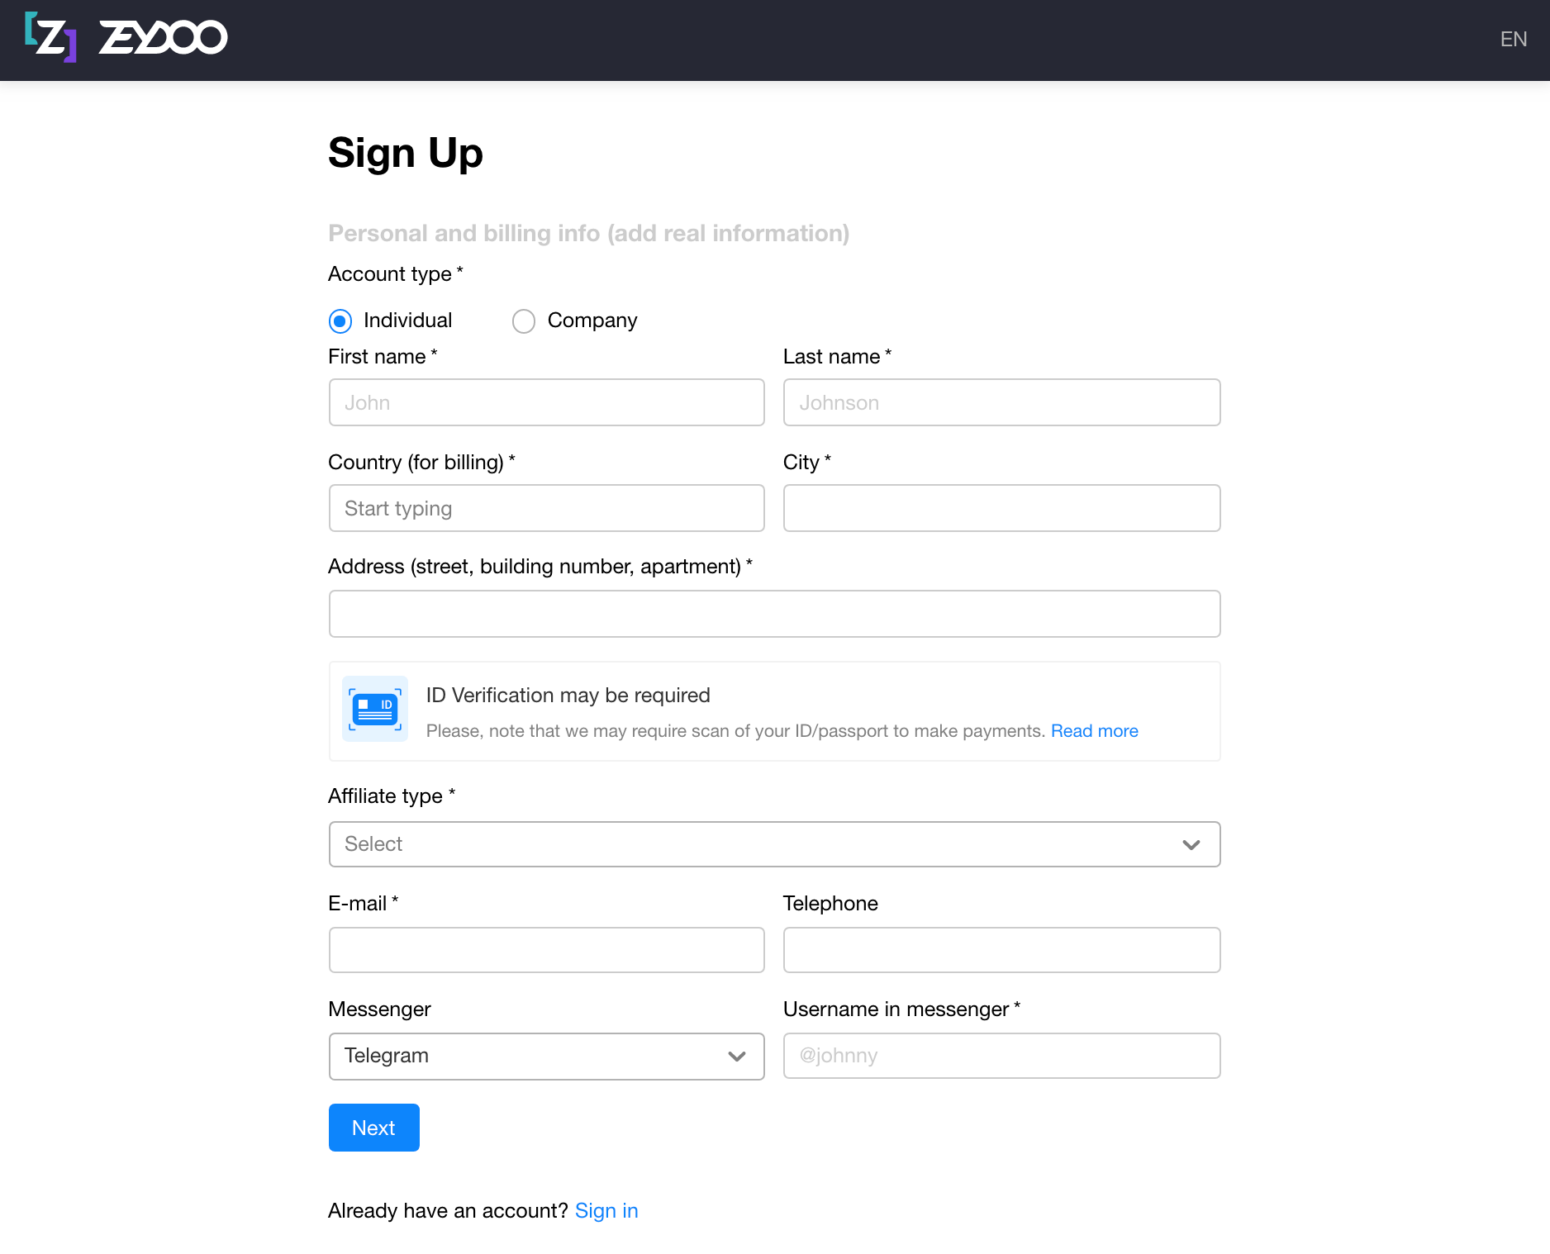Click the 'Personal and billing info' subtitle
This screenshot has height=1254, width=1550.
[x=588, y=233]
